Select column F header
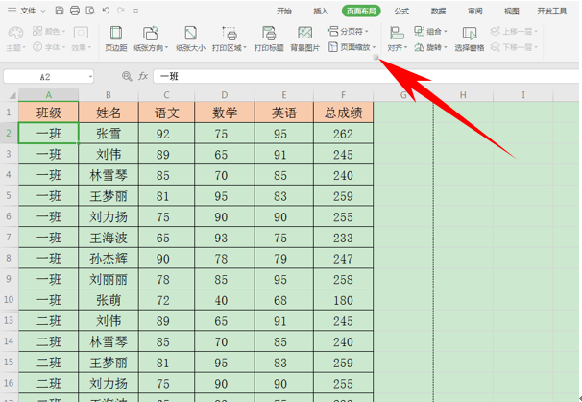 (x=343, y=95)
